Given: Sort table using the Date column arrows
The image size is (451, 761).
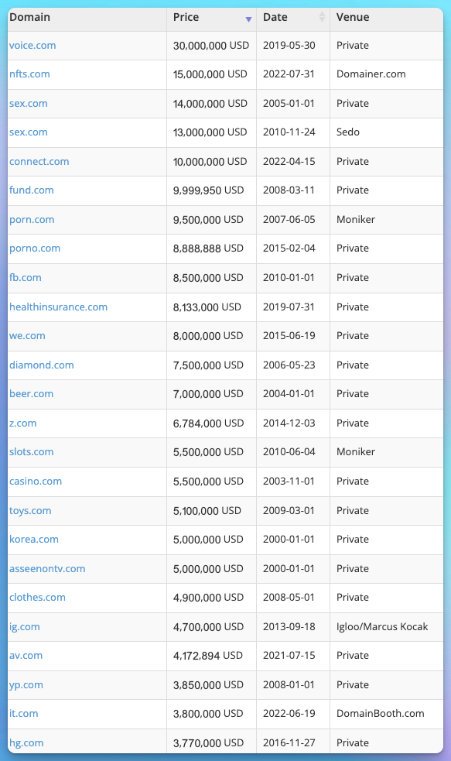Looking at the screenshot, I should tap(322, 17).
